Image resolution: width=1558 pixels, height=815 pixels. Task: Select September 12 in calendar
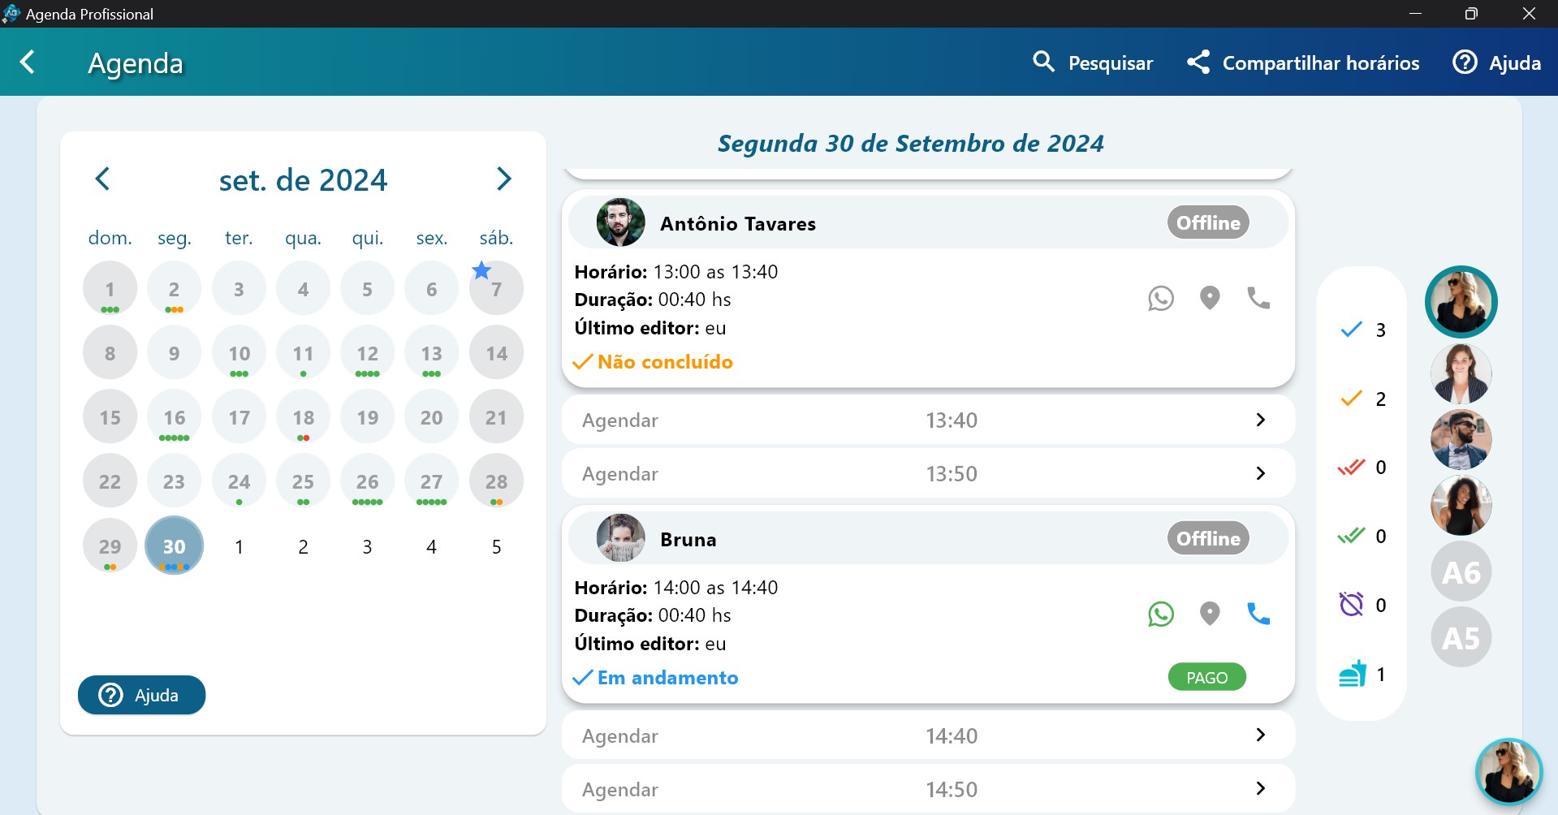point(367,353)
